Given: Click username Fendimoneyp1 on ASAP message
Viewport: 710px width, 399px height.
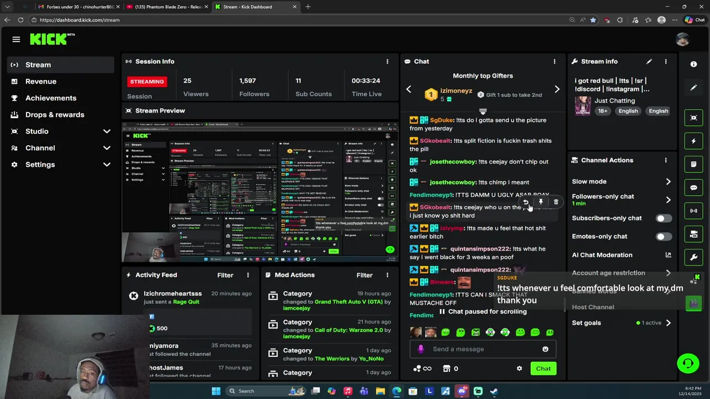Looking at the screenshot, I should click(x=431, y=195).
